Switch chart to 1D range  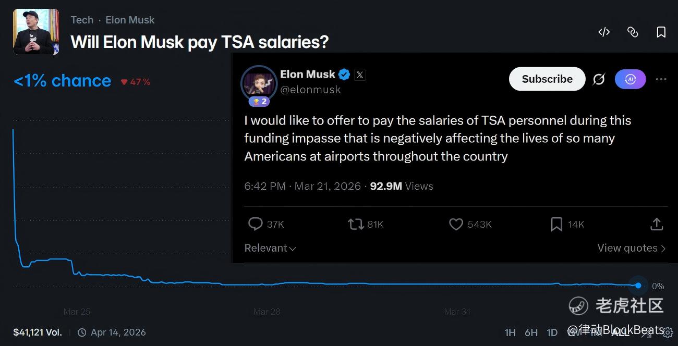(x=552, y=332)
